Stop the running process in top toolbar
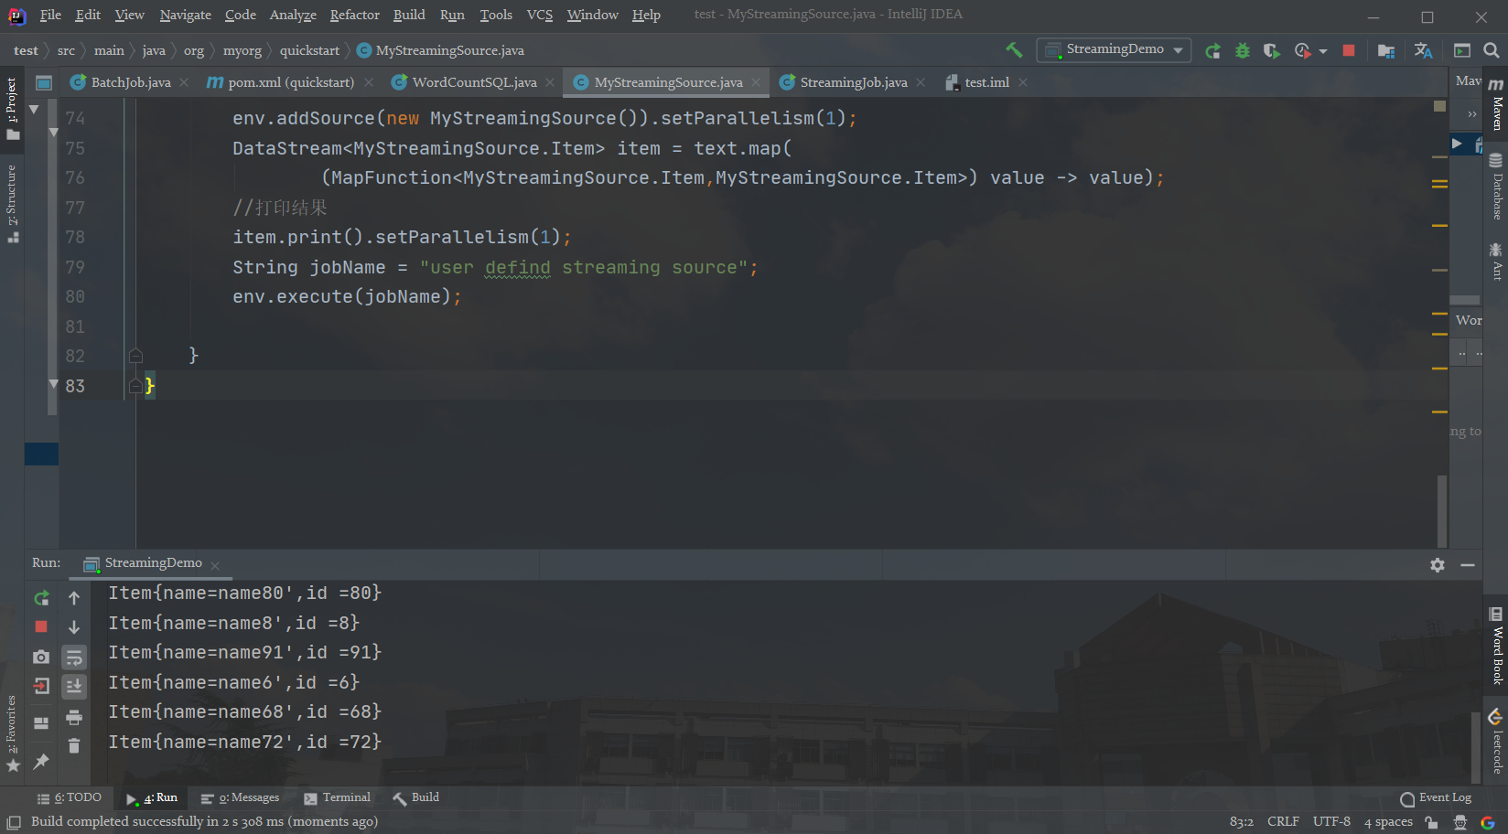 pos(1348,50)
